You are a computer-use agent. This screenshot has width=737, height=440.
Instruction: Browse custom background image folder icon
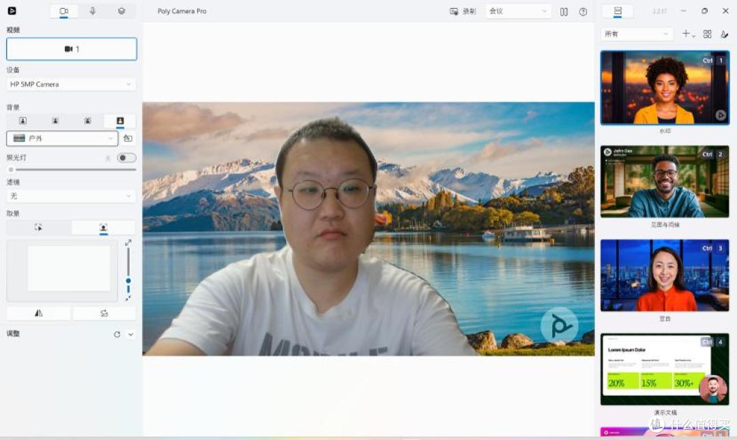point(128,138)
